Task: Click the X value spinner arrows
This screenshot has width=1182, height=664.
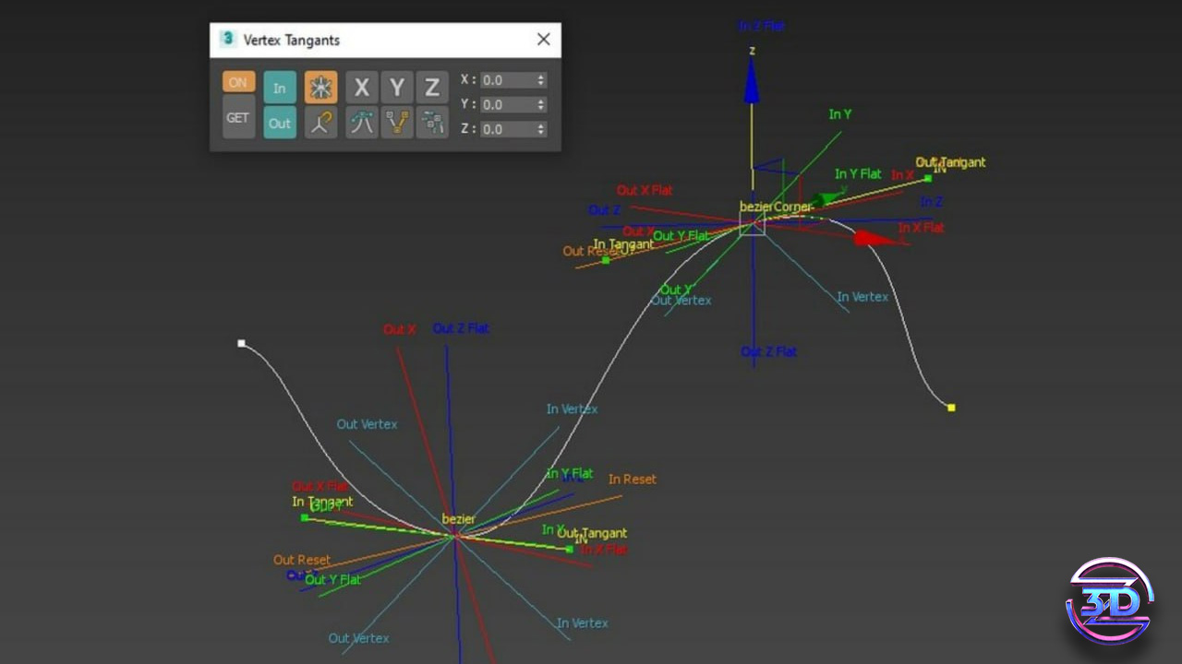Action: (541, 80)
